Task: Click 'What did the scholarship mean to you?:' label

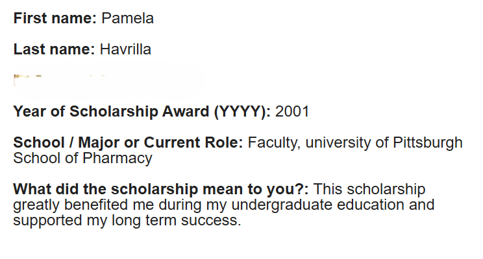Action: pyautogui.click(x=161, y=189)
